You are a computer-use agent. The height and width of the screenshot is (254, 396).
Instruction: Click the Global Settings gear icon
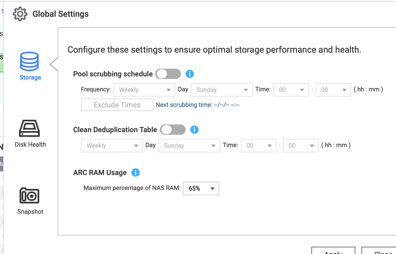click(x=20, y=14)
